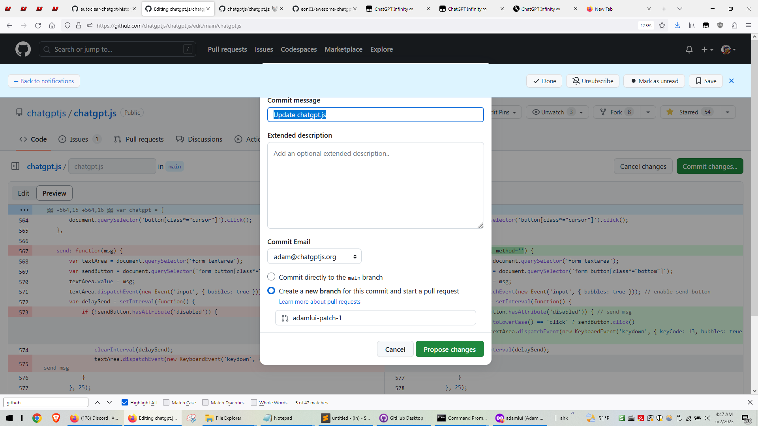758x426 pixels.
Task: Open Chrome from taskbar
Action: (37, 418)
